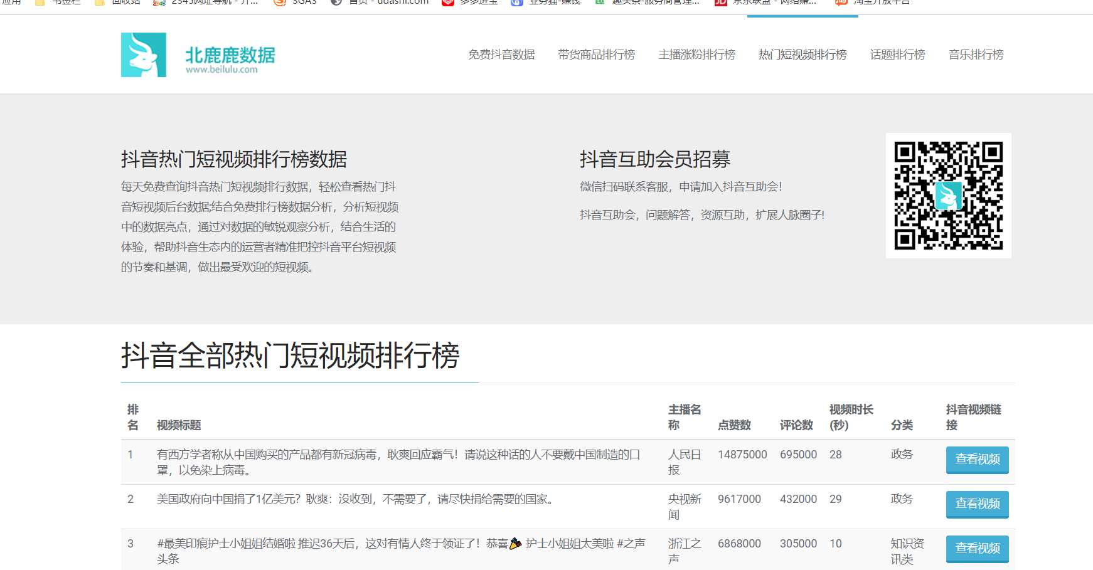Open the 多多进宝 bookmark icon

447,2
